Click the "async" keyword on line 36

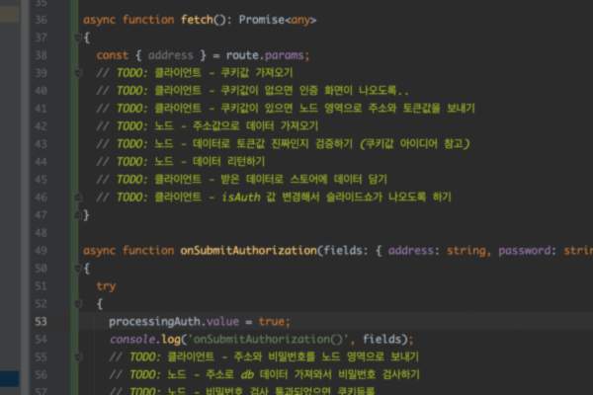(x=99, y=20)
